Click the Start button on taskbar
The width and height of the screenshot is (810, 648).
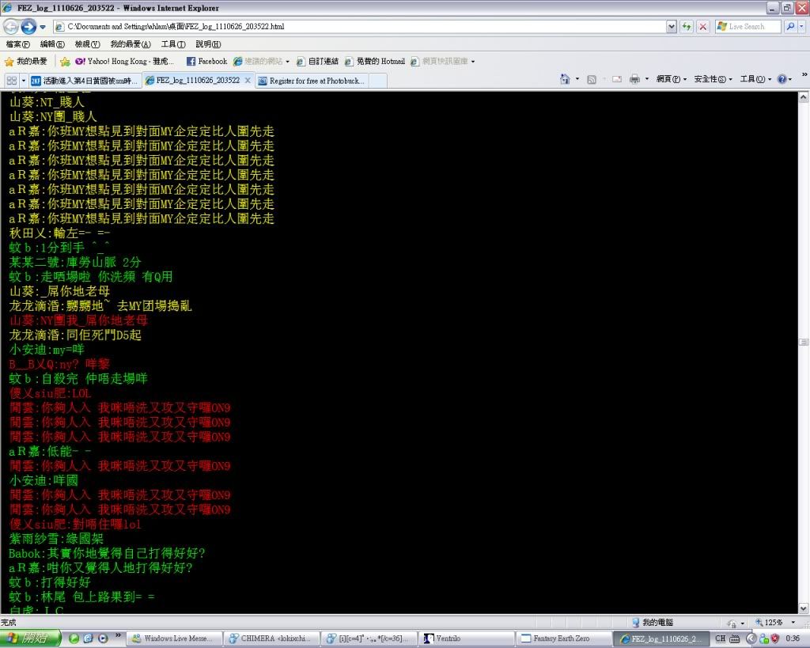(32, 639)
